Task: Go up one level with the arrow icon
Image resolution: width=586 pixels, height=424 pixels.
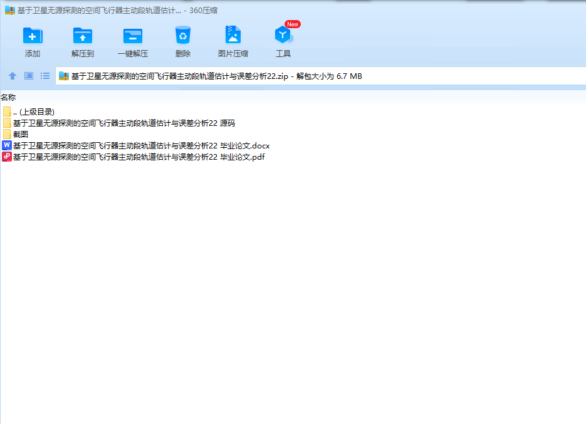Action: point(13,76)
